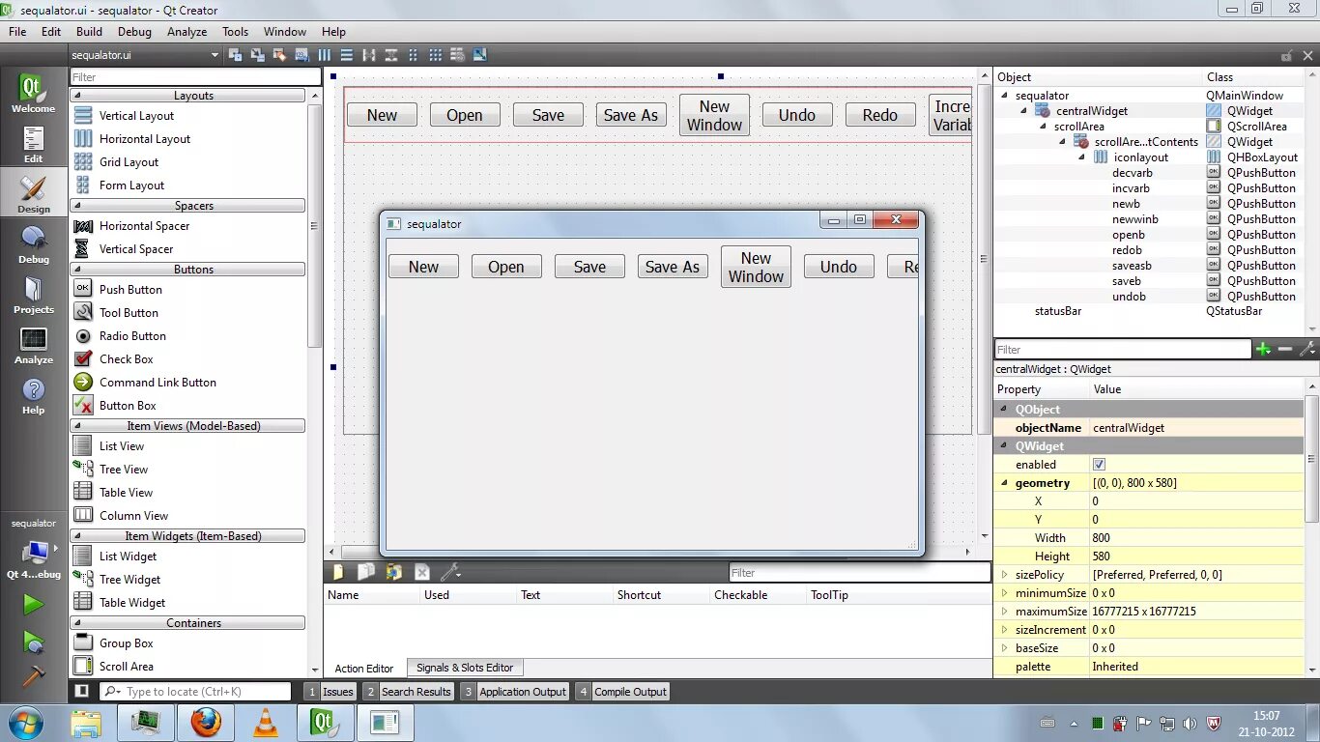
Task: Expand the sizeIncrement property
Action: coord(1005,629)
